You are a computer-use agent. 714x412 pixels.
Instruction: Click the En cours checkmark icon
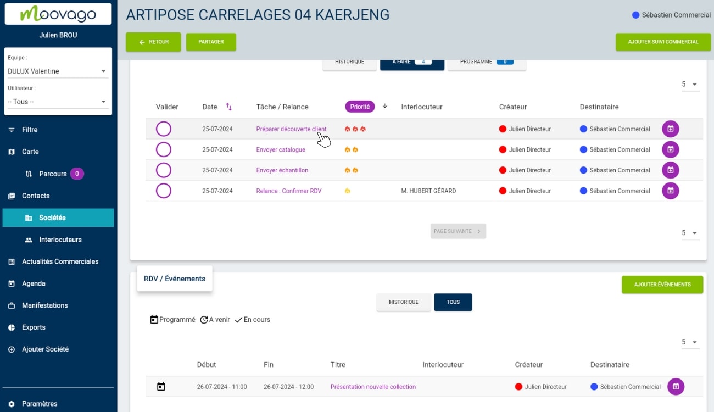(238, 320)
